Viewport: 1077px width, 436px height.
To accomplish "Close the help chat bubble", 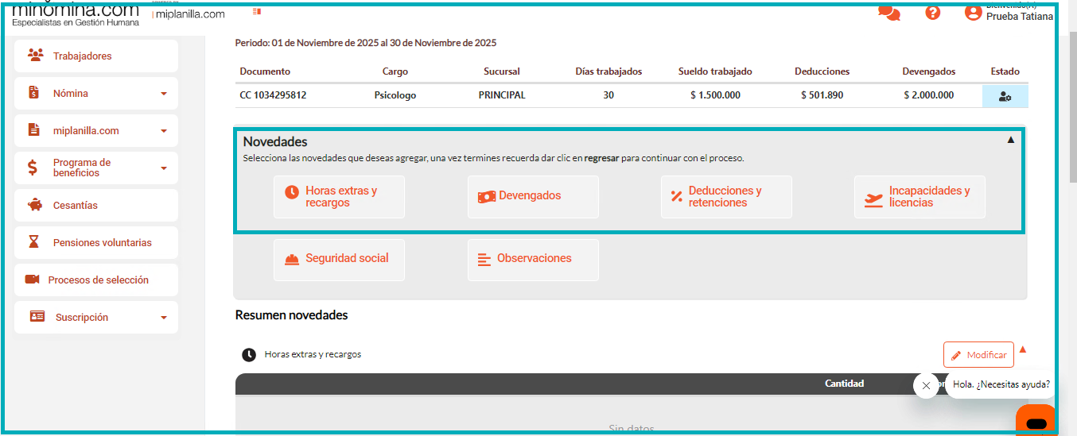I will click(926, 385).
